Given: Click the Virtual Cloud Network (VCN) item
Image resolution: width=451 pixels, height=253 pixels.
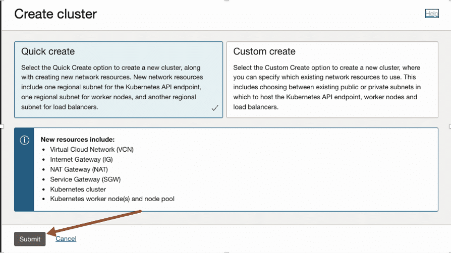Looking at the screenshot, I should [92, 149].
